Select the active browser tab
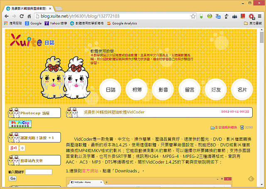 tap(28, 8)
